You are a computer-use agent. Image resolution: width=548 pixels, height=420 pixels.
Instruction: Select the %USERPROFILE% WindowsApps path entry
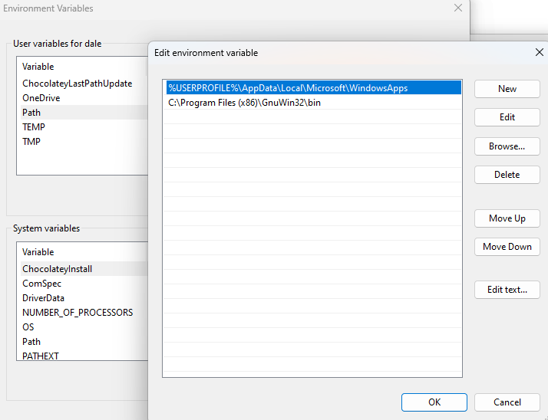click(x=313, y=88)
